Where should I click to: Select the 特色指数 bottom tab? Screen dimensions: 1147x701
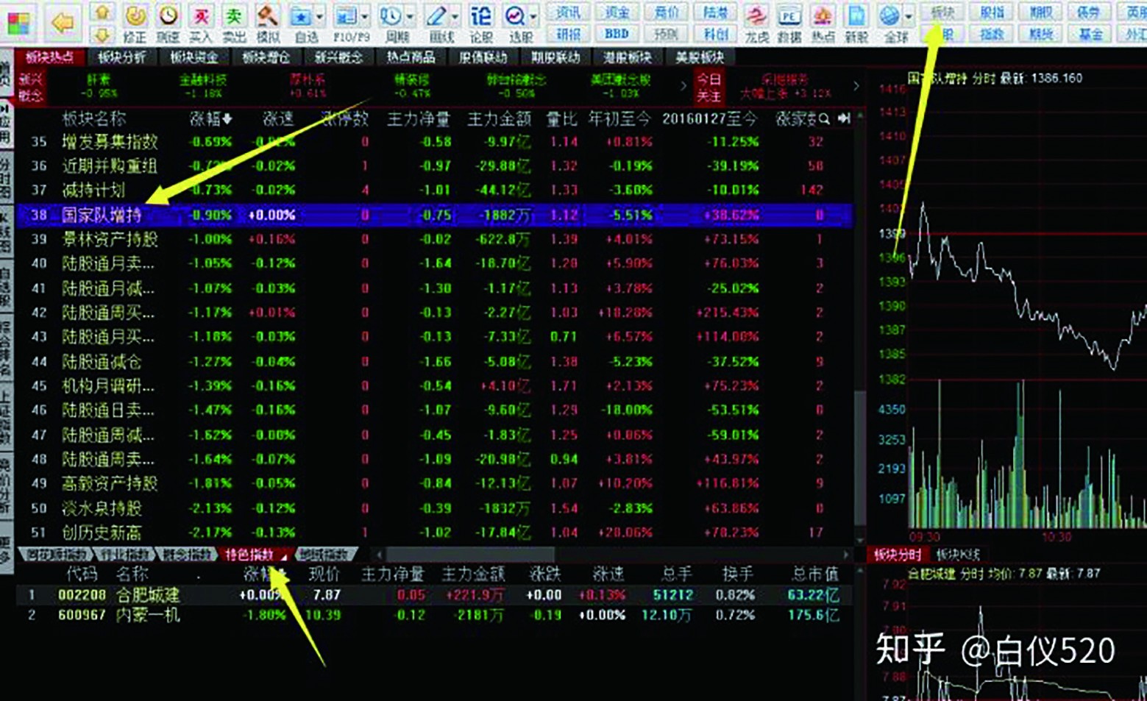click(x=250, y=555)
